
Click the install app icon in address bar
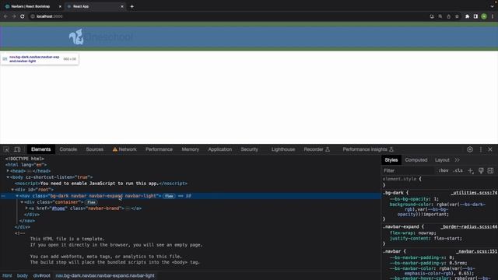coord(432,16)
